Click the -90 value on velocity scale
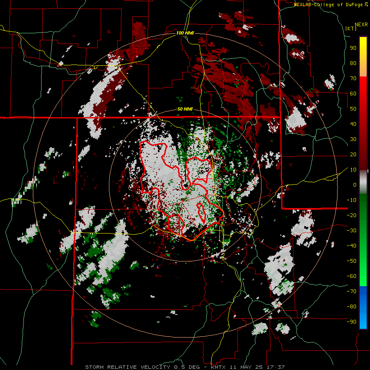This screenshot has height=370, width=370. tap(351, 322)
